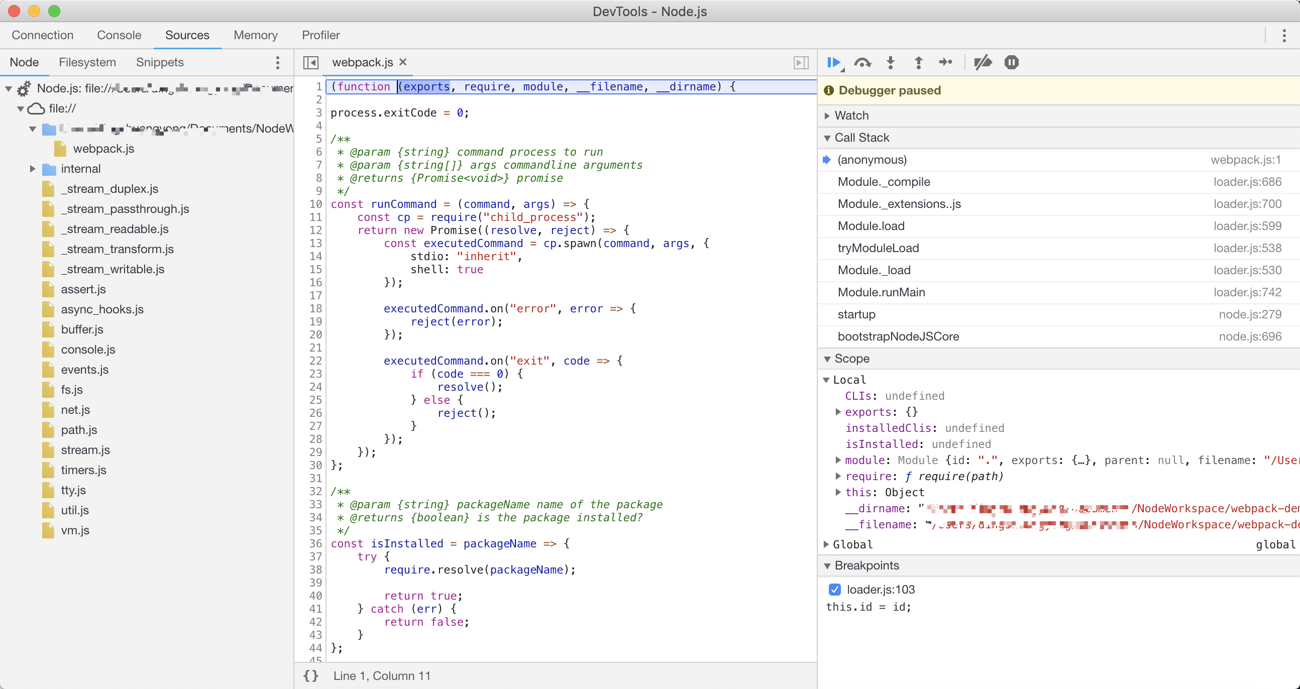Uncheck the loader.js:103 breakpoint
This screenshot has height=689, width=1300.
[x=835, y=590]
